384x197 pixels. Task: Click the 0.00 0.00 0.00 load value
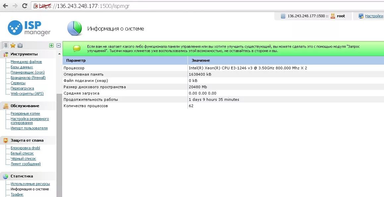202,93
